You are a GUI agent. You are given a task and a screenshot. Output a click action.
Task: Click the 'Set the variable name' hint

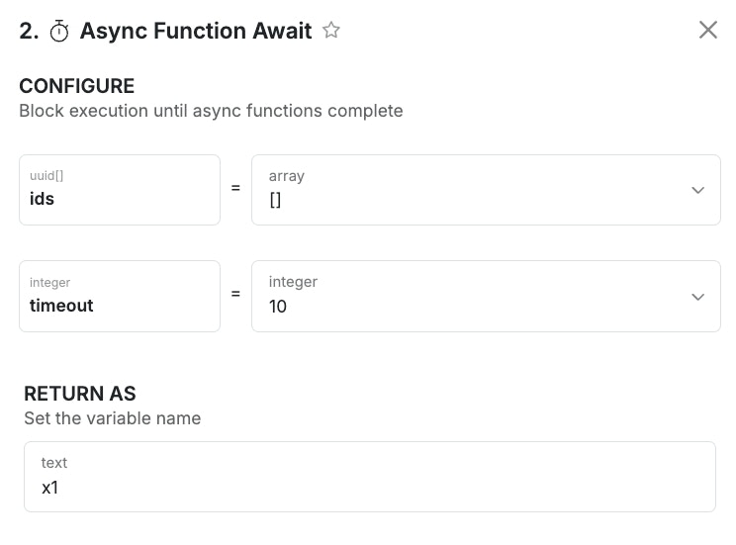[x=112, y=418]
